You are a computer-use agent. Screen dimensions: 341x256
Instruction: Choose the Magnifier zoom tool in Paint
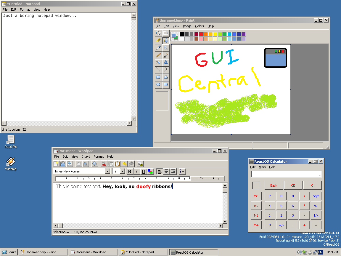coord(166,48)
